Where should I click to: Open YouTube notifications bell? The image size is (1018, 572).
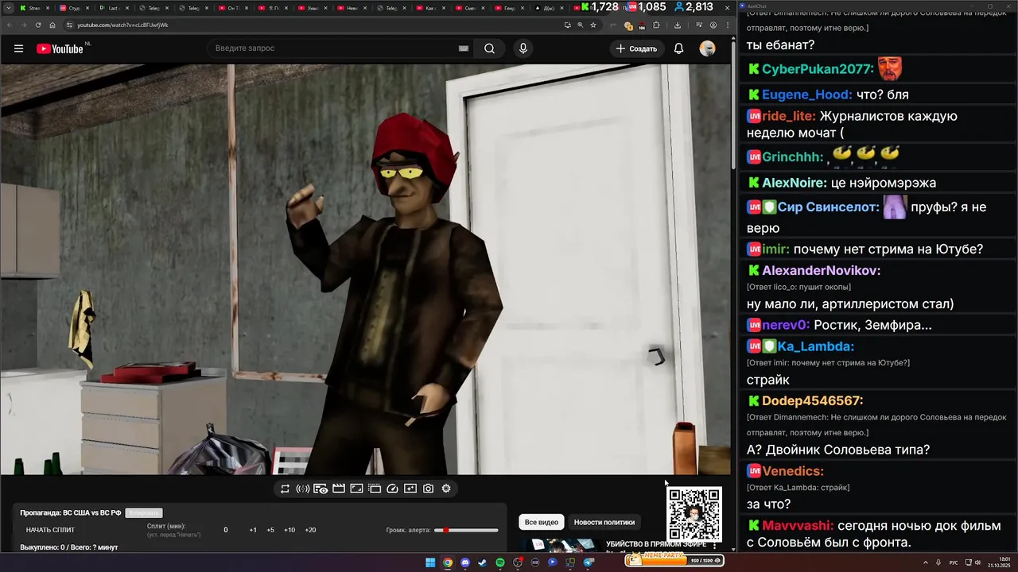pyautogui.click(x=678, y=48)
